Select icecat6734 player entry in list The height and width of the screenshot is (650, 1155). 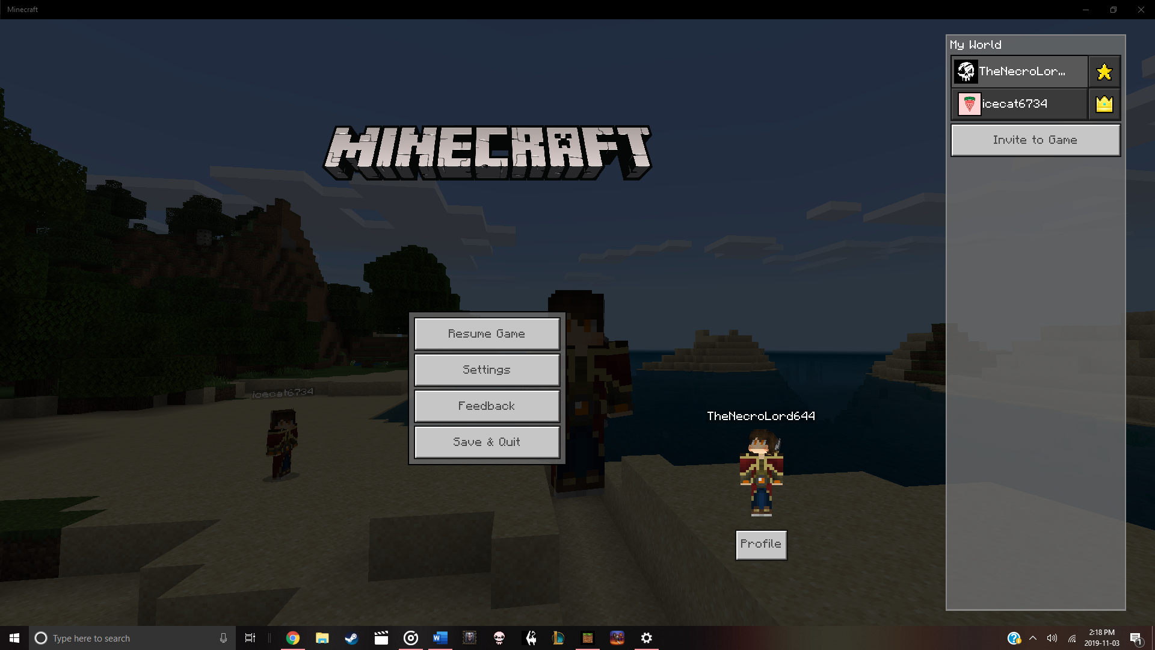(x=1020, y=104)
